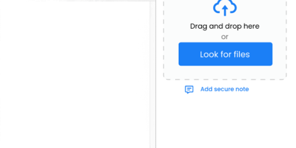Click the bottom dashed border of the drop zone
The height and width of the screenshot is (148, 296).
[x=225, y=79]
